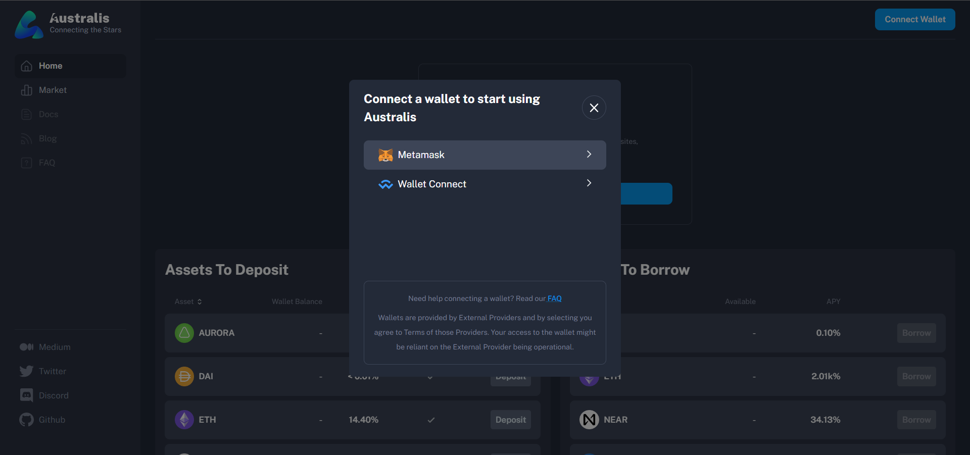Image resolution: width=970 pixels, height=455 pixels.
Task: Open the FAQ link in the dialog
Action: pyautogui.click(x=555, y=298)
